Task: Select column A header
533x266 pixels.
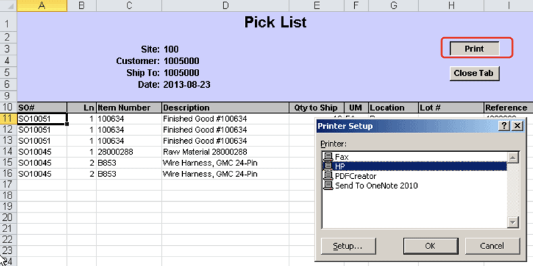Action: [42, 5]
